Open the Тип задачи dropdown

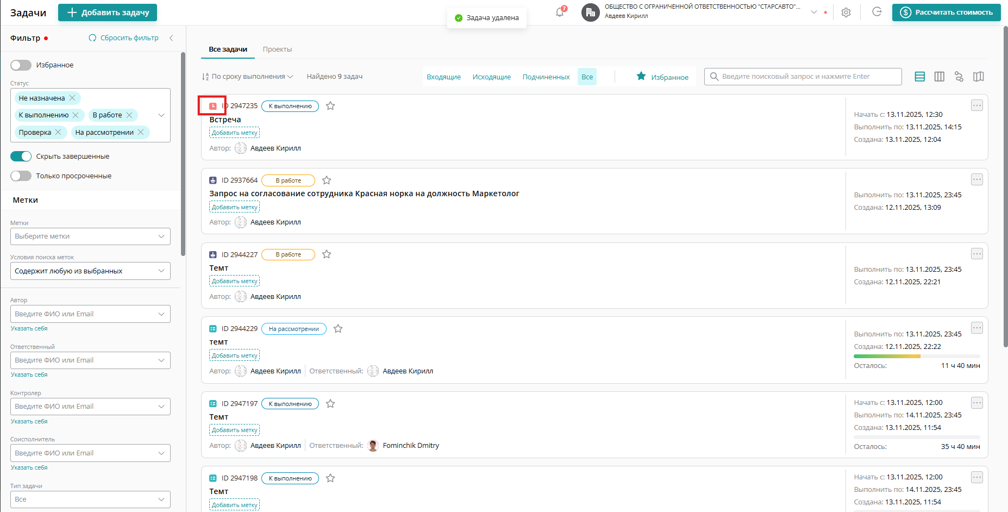[x=90, y=499]
